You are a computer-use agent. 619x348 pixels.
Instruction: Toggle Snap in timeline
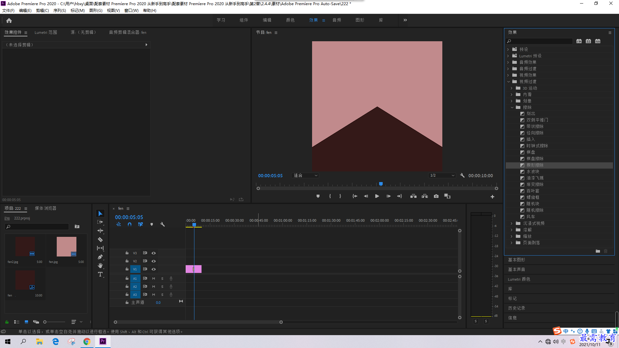click(x=130, y=224)
